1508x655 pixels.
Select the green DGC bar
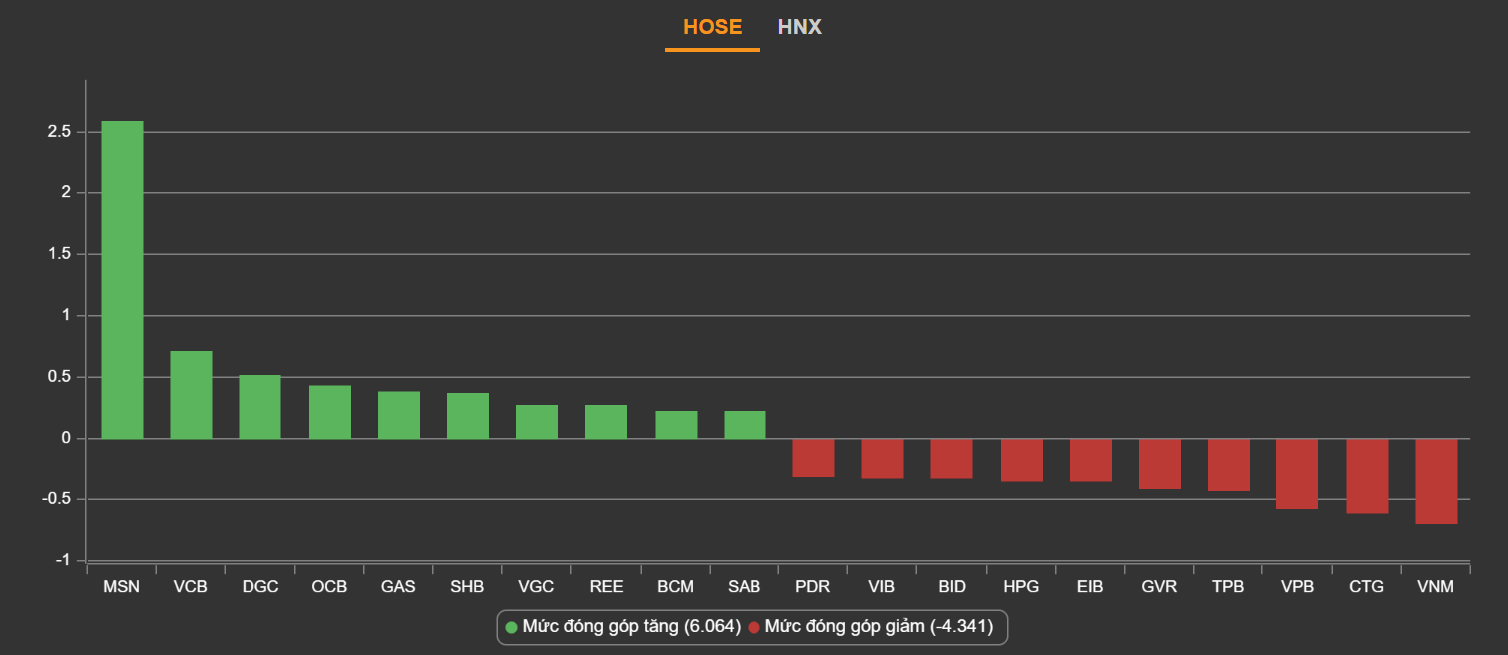point(259,407)
